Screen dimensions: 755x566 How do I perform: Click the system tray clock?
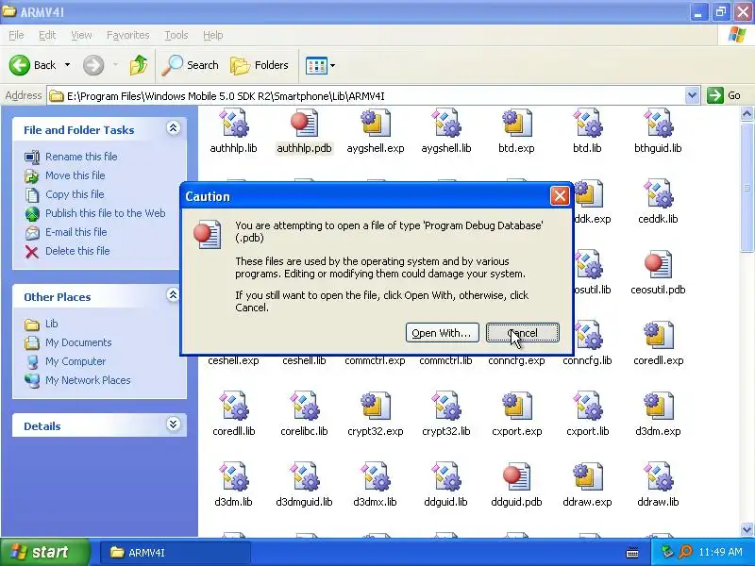pyautogui.click(x=720, y=552)
